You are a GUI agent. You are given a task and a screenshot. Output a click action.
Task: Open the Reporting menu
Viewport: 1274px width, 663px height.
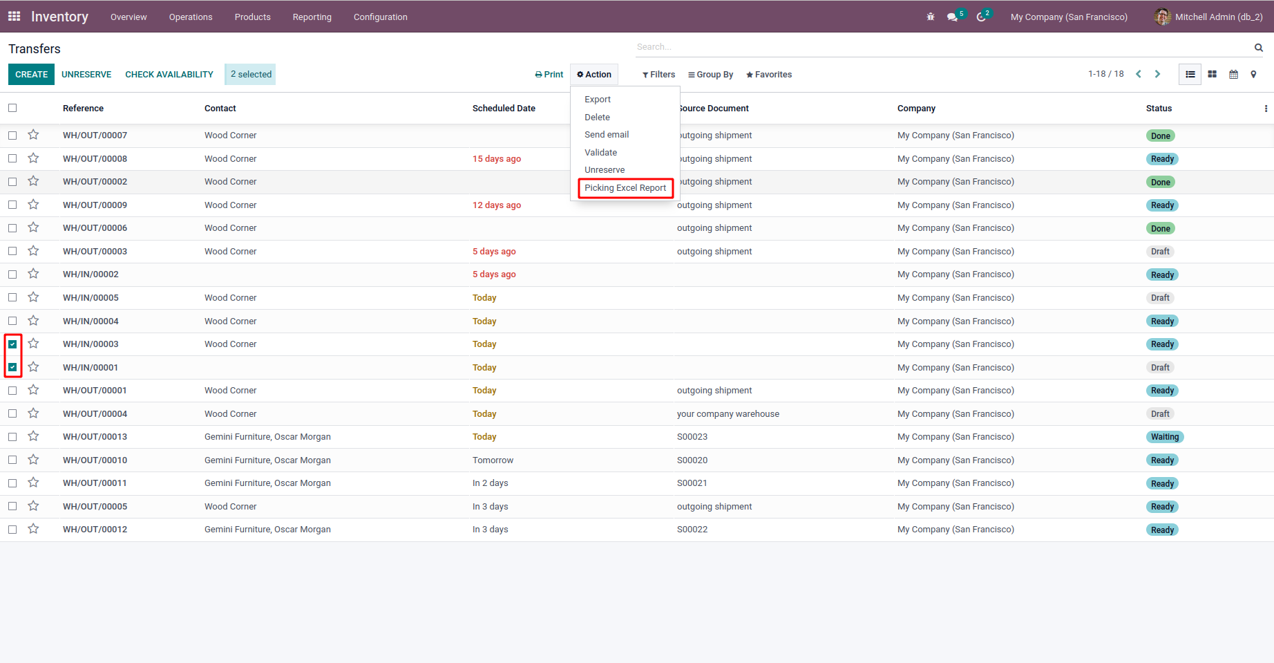click(312, 17)
